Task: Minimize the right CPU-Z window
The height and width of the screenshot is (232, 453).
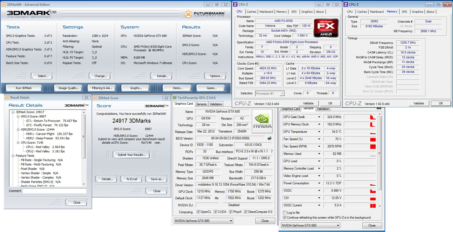Action: pos(429,4)
